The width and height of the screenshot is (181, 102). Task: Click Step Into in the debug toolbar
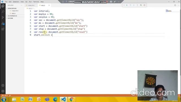134,5
